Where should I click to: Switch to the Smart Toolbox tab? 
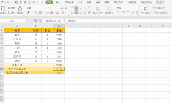point(146,2)
